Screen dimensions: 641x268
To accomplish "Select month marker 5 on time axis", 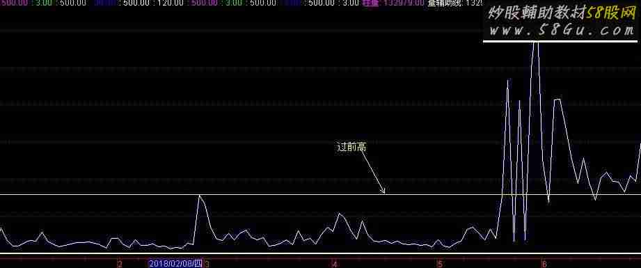I will pyautogui.click(x=440, y=265).
